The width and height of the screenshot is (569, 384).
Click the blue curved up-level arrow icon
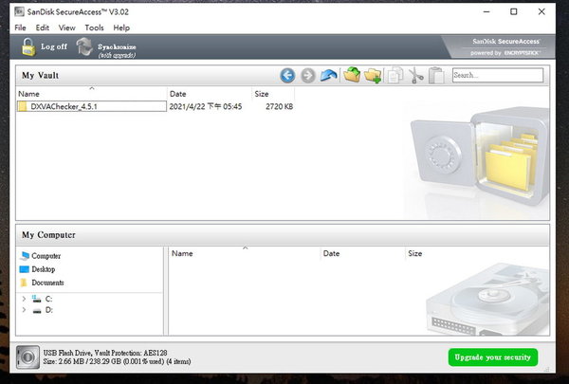tap(329, 76)
